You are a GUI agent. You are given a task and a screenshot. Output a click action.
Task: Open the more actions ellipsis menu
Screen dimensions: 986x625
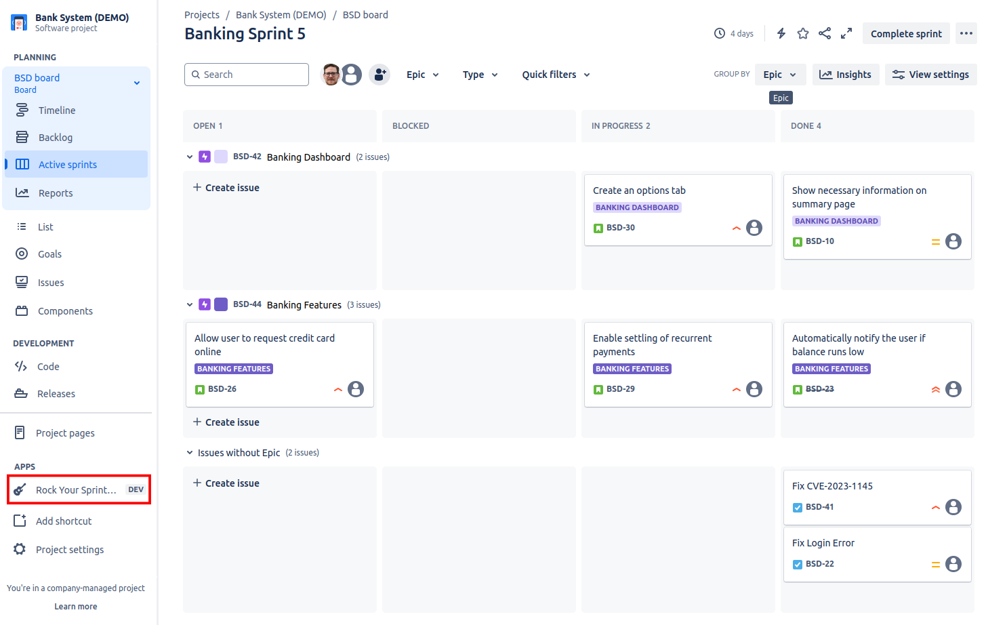pyautogui.click(x=966, y=33)
